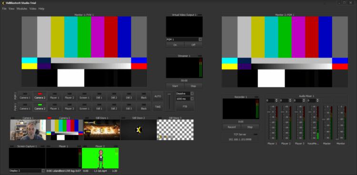Open the Modules menu
Viewport: 357px width, 175px height.
22,9
